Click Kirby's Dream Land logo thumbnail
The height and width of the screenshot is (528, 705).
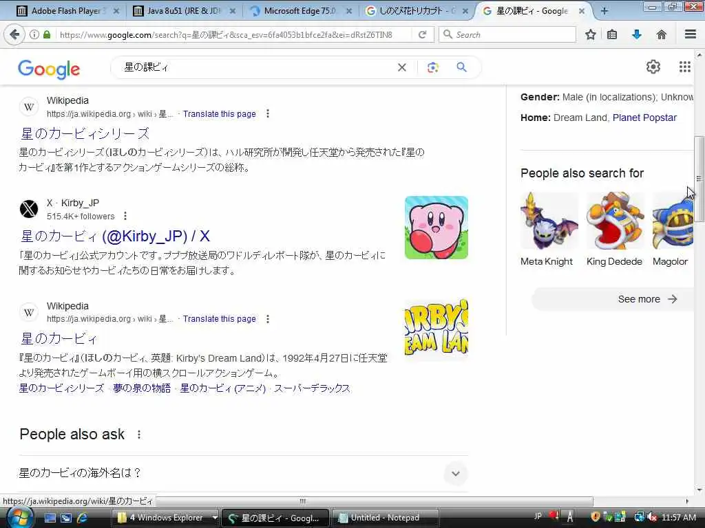point(436,328)
